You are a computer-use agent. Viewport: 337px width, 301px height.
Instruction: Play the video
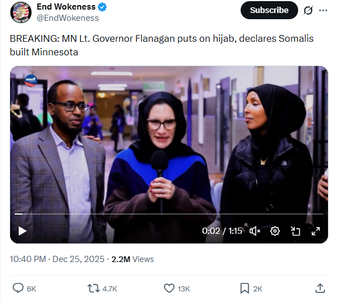tap(22, 231)
